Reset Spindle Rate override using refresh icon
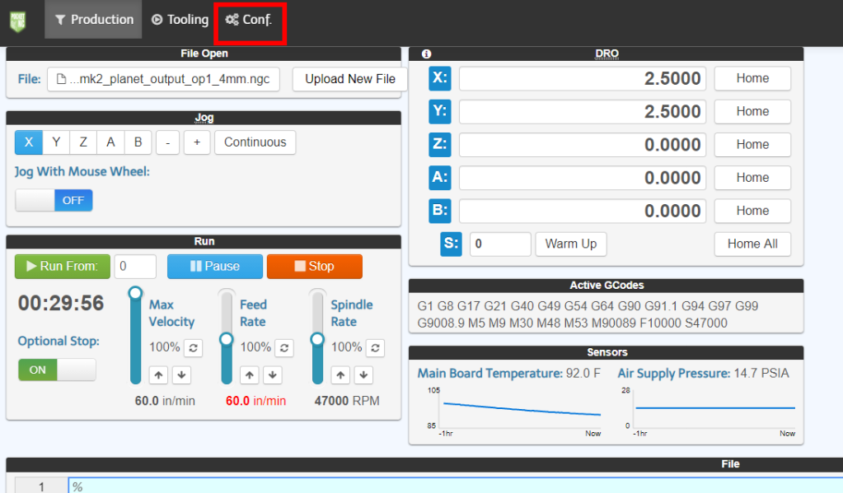 [375, 347]
